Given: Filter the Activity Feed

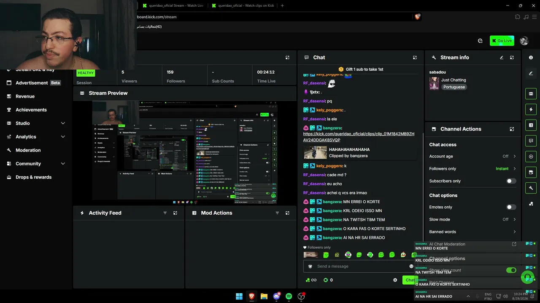Looking at the screenshot, I should (165, 213).
